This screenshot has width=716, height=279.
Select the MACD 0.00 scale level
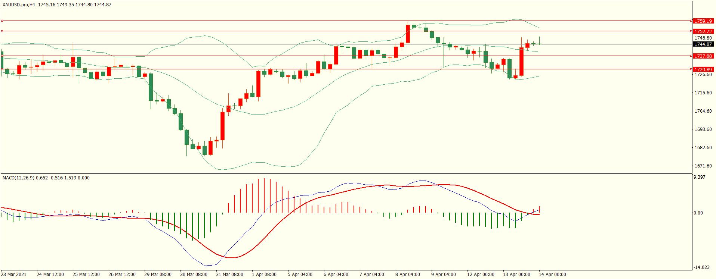coord(698,213)
